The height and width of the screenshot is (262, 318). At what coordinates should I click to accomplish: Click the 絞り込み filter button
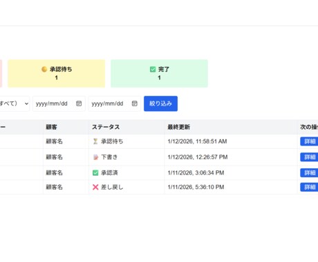tap(160, 103)
